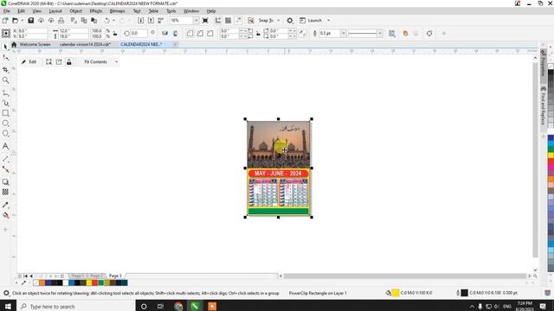The image size is (554, 311).
Task: Expand the Snap To dropdown
Action: (279, 21)
